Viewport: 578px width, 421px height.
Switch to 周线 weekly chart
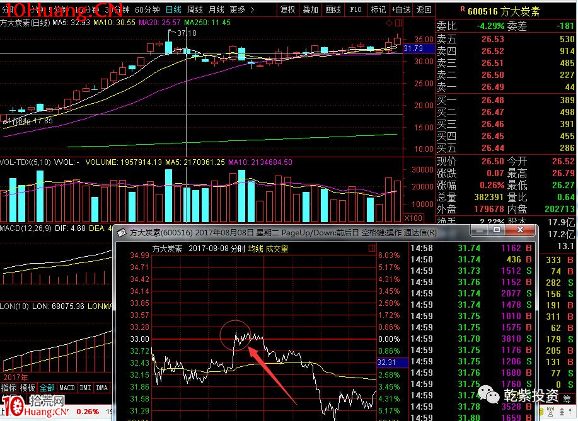(x=195, y=10)
